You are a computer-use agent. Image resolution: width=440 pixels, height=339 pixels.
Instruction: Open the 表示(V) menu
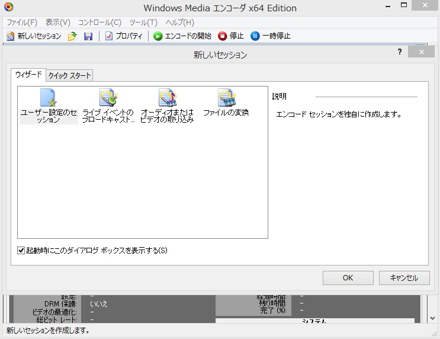(x=58, y=22)
